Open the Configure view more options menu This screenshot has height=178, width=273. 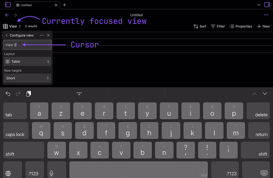pos(42,35)
